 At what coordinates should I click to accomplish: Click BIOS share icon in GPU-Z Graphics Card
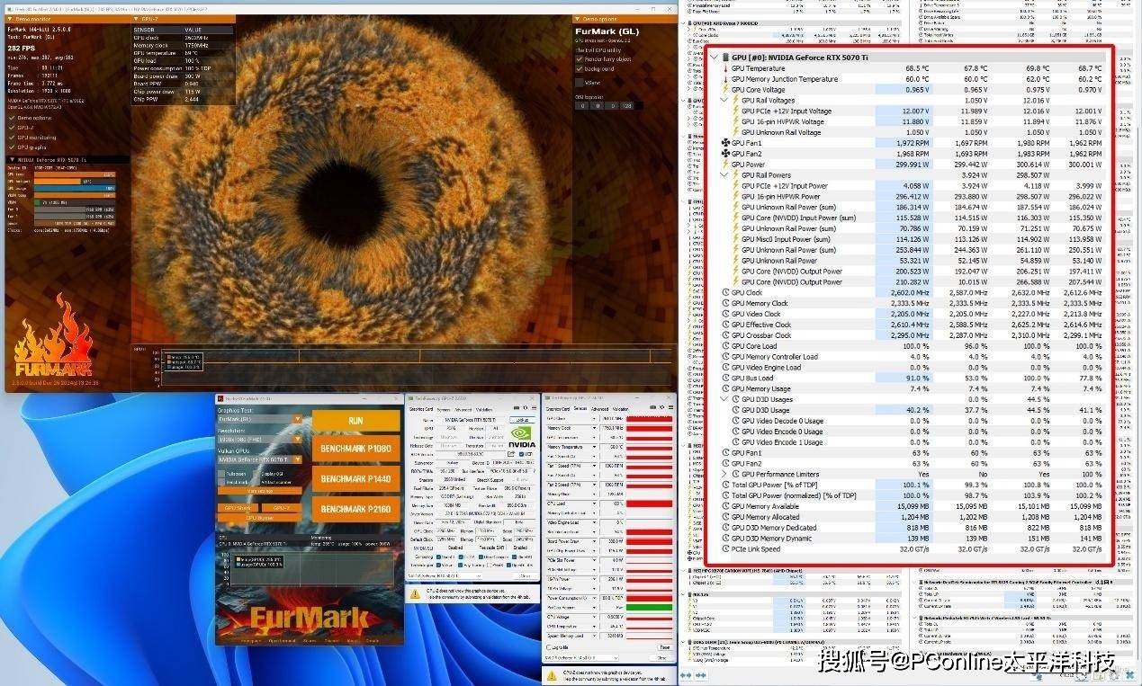pos(511,453)
